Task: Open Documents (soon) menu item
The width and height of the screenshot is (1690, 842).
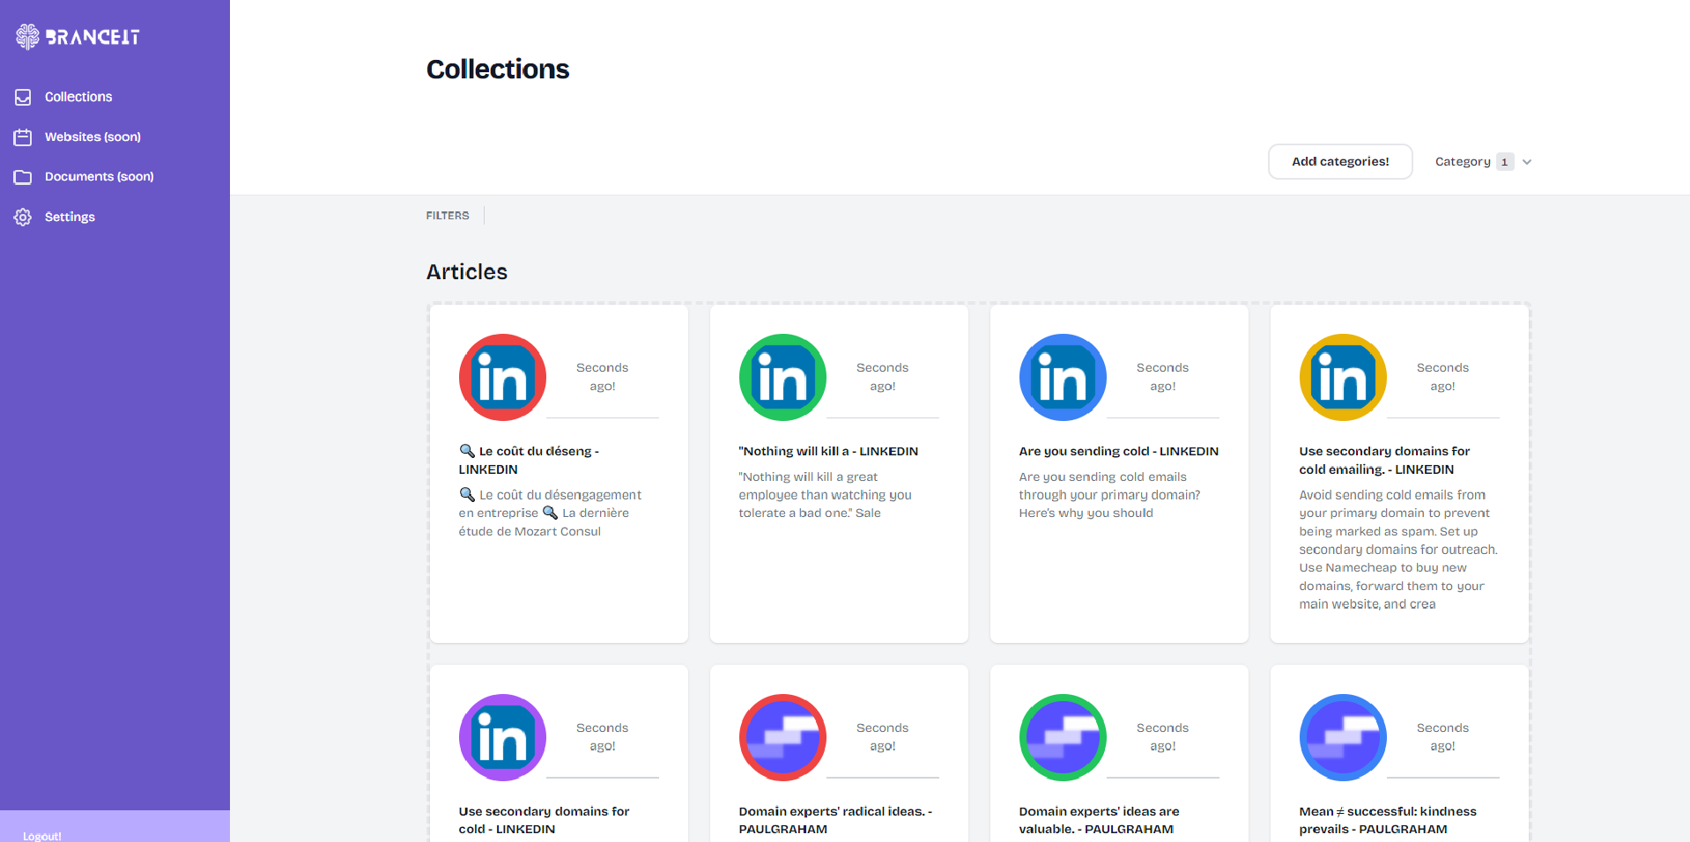Action: click(x=99, y=177)
